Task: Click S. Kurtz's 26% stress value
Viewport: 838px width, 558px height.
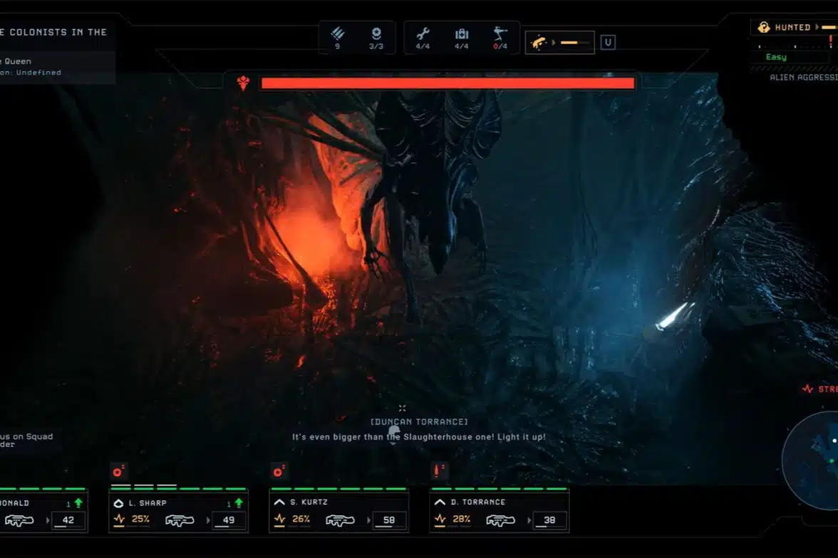Action: click(301, 519)
